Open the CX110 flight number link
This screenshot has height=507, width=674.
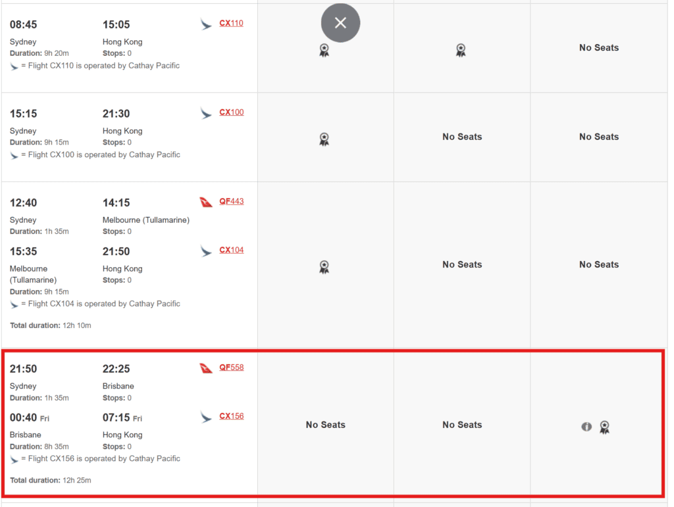[x=231, y=24]
